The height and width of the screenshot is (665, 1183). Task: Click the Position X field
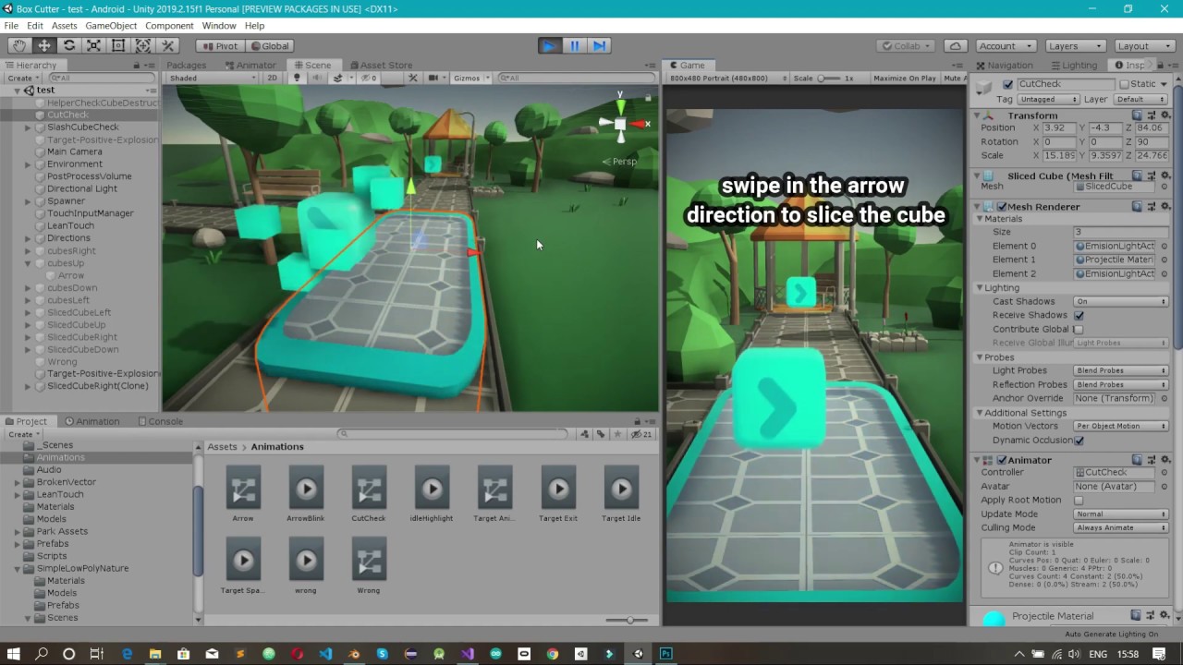1059,128
